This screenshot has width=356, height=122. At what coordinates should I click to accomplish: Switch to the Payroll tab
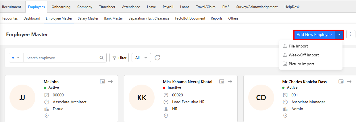pyautogui.click(x=168, y=7)
